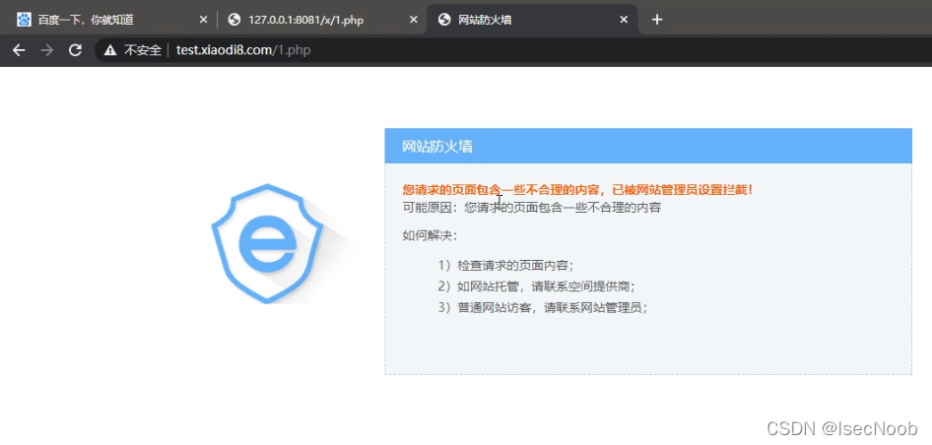Close the 网站防火墙 tab
The image size is (932, 445).
pyautogui.click(x=624, y=20)
